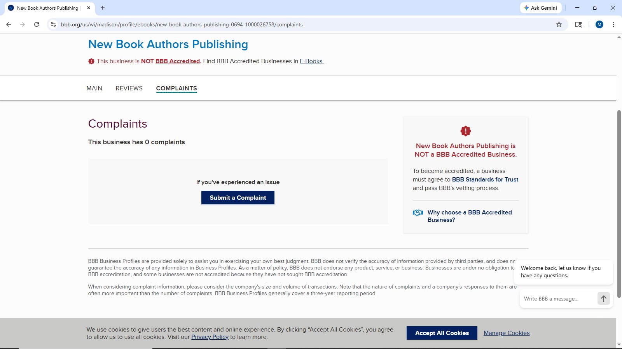
Task: Switch to the MAIN tab
Action: pyautogui.click(x=94, y=88)
